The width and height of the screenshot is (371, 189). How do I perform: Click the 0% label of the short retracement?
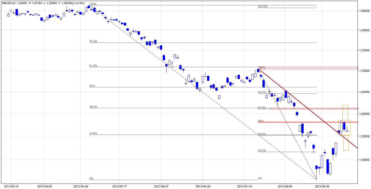[260, 179]
